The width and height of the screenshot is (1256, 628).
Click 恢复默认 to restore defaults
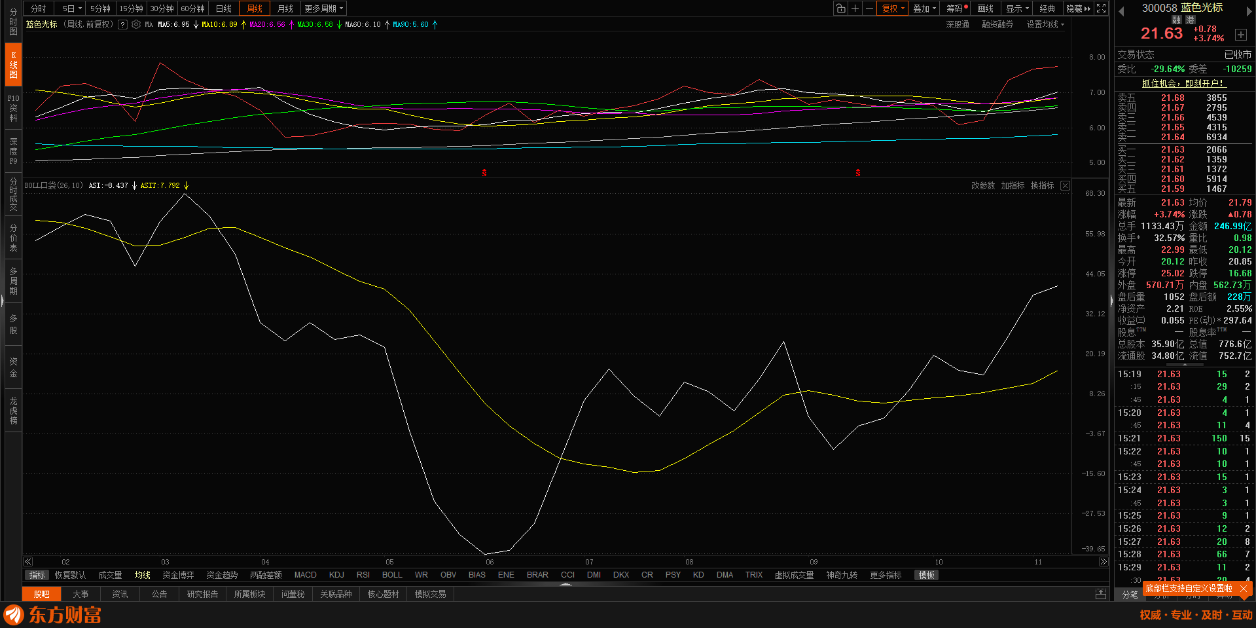click(70, 575)
